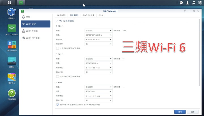This screenshot has height=116, width=204.
Task: Click the help question mark in window title bar
Action: (185, 11)
